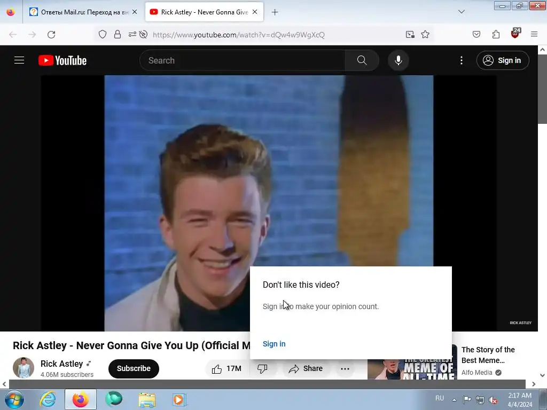Start voice search with the microphone
This screenshot has width=547, height=410.
pyautogui.click(x=398, y=60)
